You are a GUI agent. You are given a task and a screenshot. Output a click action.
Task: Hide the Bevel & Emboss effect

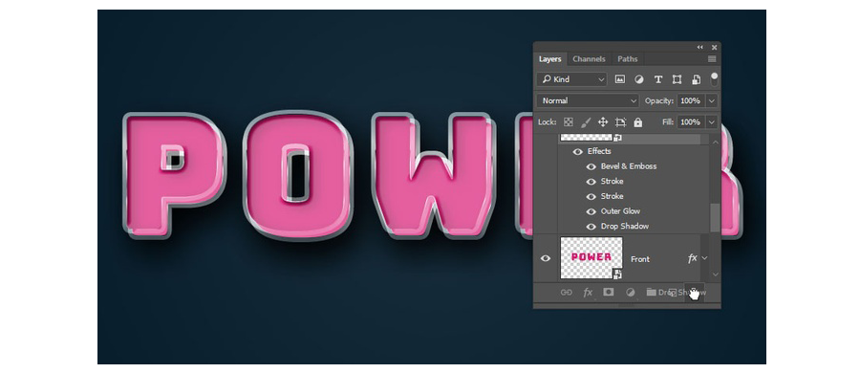click(x=591, y=166)
